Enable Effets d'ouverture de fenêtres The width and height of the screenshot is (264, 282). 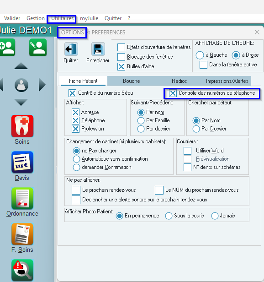tap(121, 47)
